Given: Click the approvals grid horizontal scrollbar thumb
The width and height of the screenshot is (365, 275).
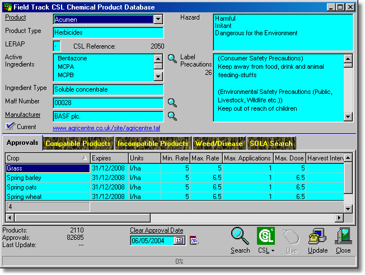Looking at the screenshot, I should [x=82, y=218].
